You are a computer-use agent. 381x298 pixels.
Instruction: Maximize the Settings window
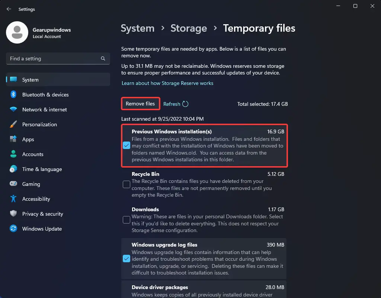point(355,6)
